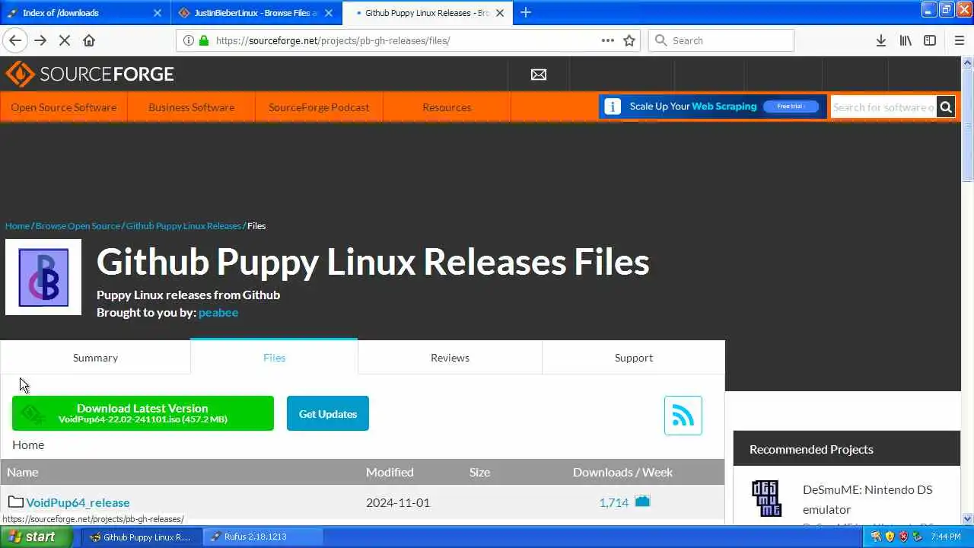The image size is (974, 548).
Task: Open SourceForge Podcast menu item
Action: pos(319,107)
